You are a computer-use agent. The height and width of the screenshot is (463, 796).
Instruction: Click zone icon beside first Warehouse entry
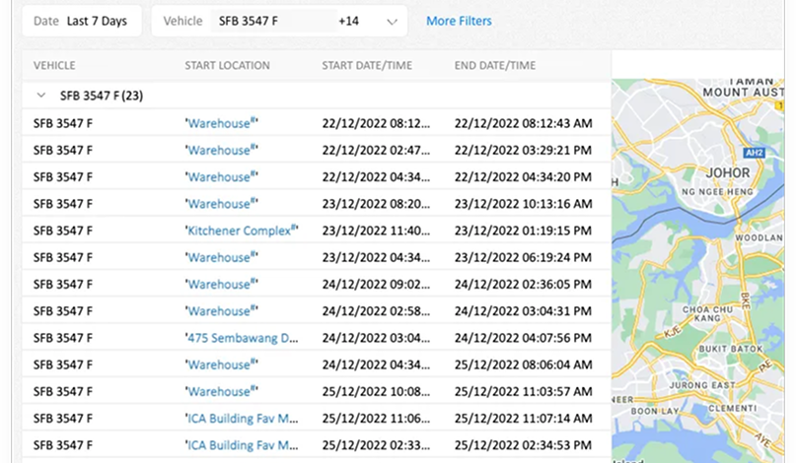tap(254, 121)
